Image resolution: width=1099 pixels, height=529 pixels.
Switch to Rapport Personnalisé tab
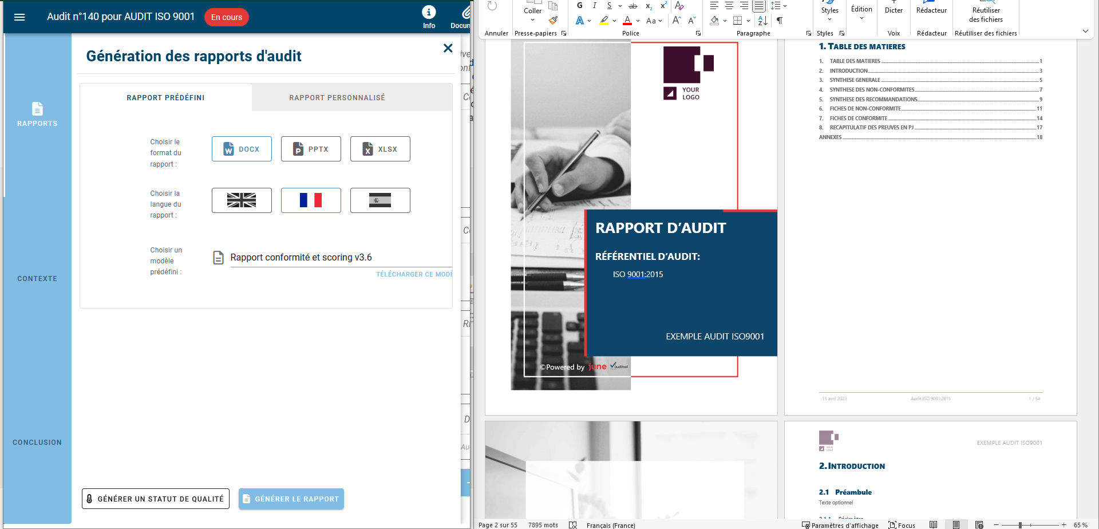[337, 98]
